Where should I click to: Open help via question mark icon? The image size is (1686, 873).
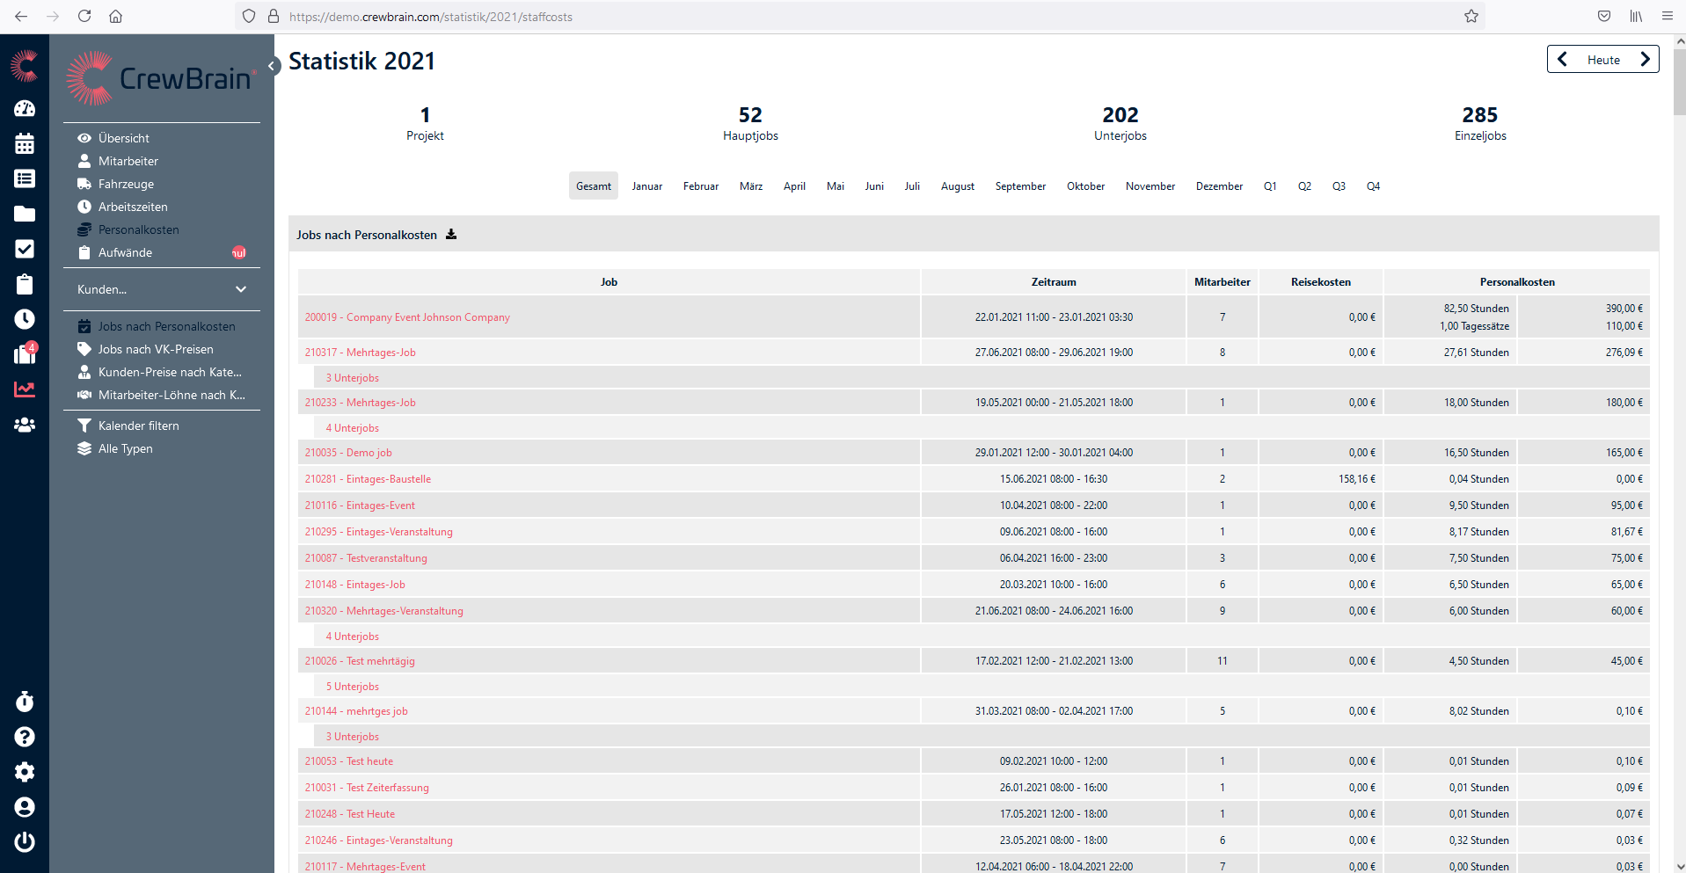click(x=25, y=737)
